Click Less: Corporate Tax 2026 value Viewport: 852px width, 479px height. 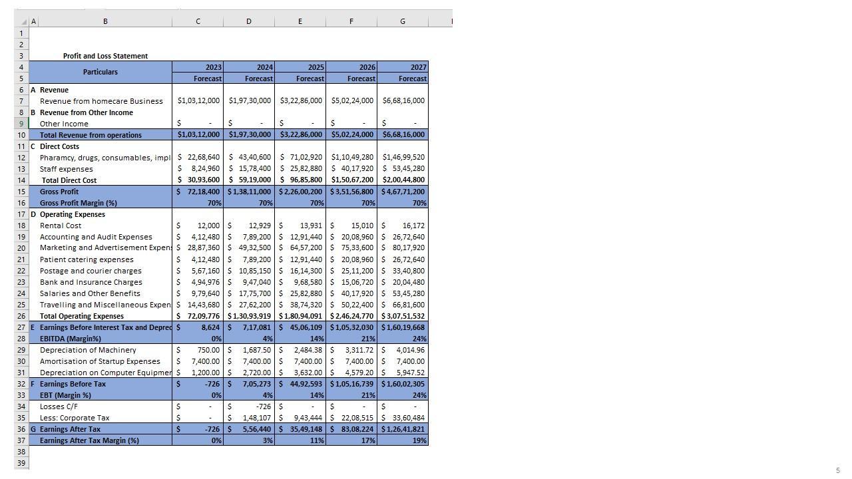pos(351,418)
